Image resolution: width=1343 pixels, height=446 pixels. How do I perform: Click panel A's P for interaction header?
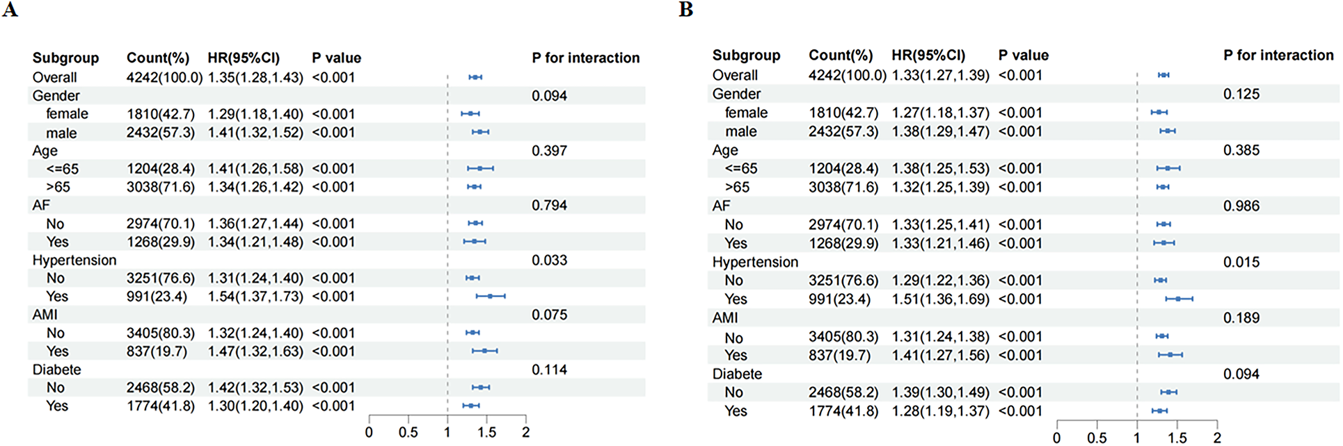[585, 58]
